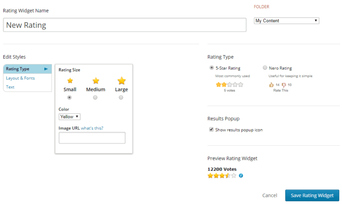Click the medium star size icon
Image resolution: width=342 pixels, height=204 pixels.
coord(96,81)
